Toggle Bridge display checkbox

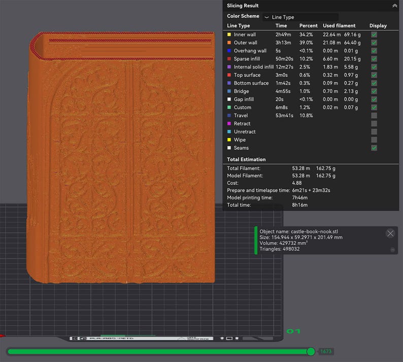pyautogui.click(x=374, y=91)
